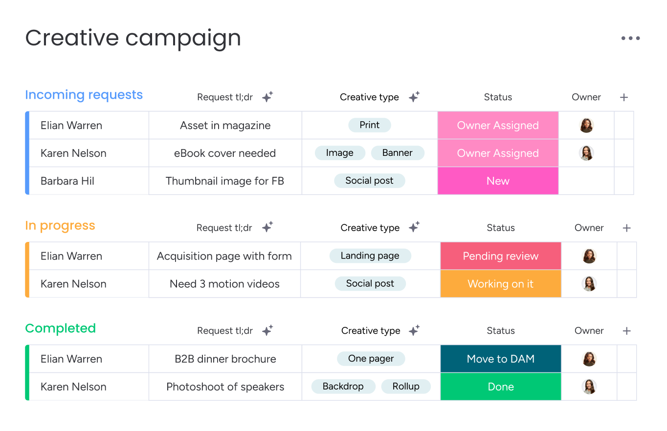Click AI sparkle icon next to Request tl;dr in Incoming requests
The image size is (667, 431).
tap(267, 97)
